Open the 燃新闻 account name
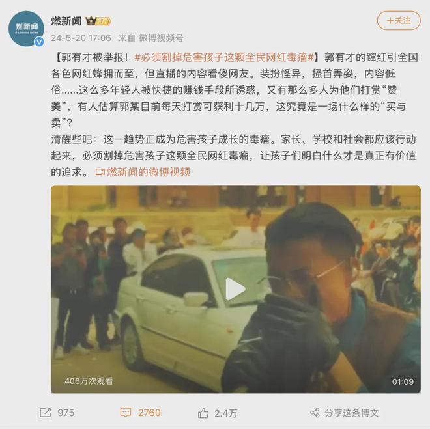430x429 pixels. click(x=66, y=21)
